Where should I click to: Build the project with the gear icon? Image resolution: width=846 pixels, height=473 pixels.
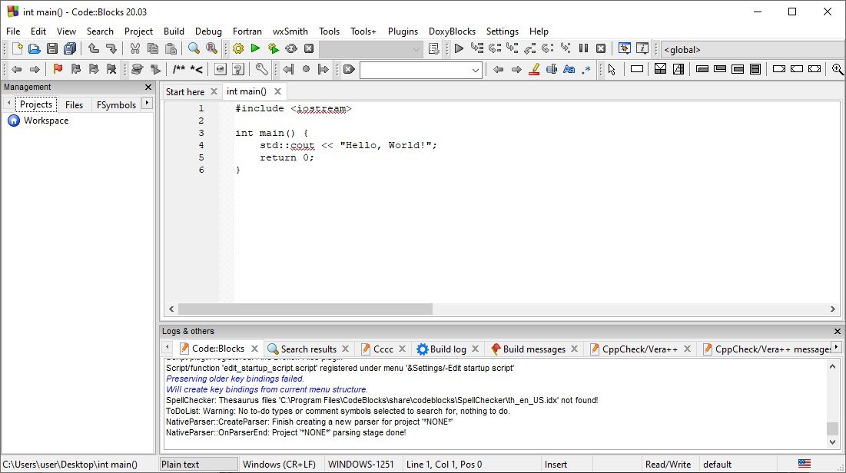point(238,48)
